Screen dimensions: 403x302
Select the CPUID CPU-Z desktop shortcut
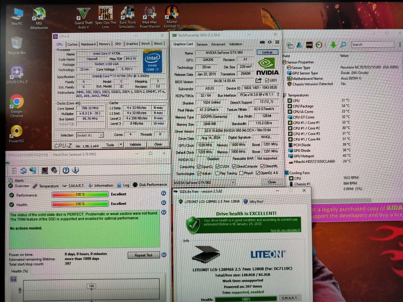(17, 75)
